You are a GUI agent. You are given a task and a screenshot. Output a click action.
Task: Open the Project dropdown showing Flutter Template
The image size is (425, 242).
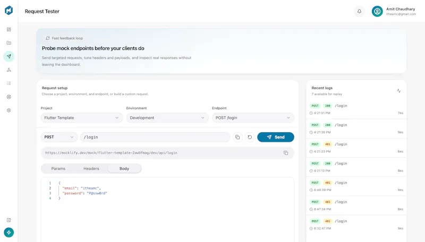(x=82, y=118)
